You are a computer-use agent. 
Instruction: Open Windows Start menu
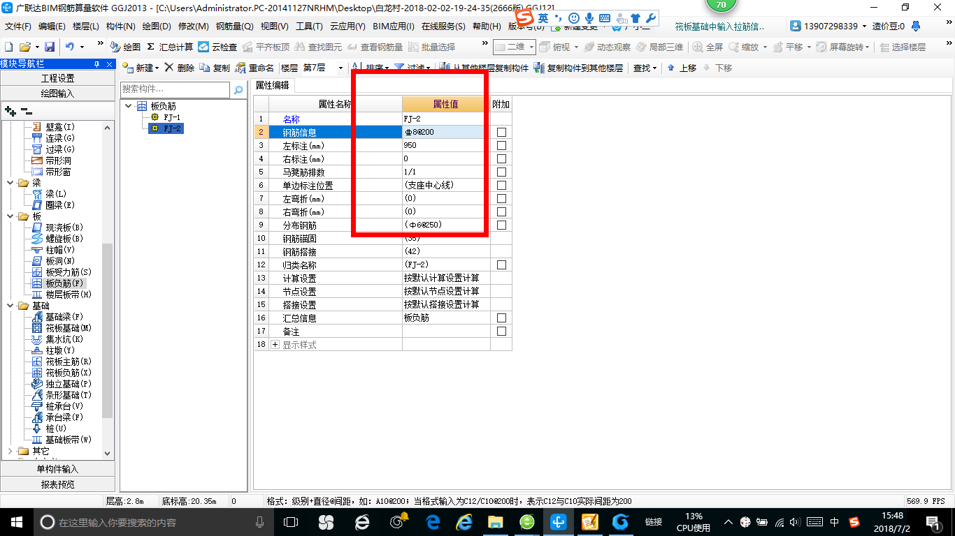pos(16,522)
